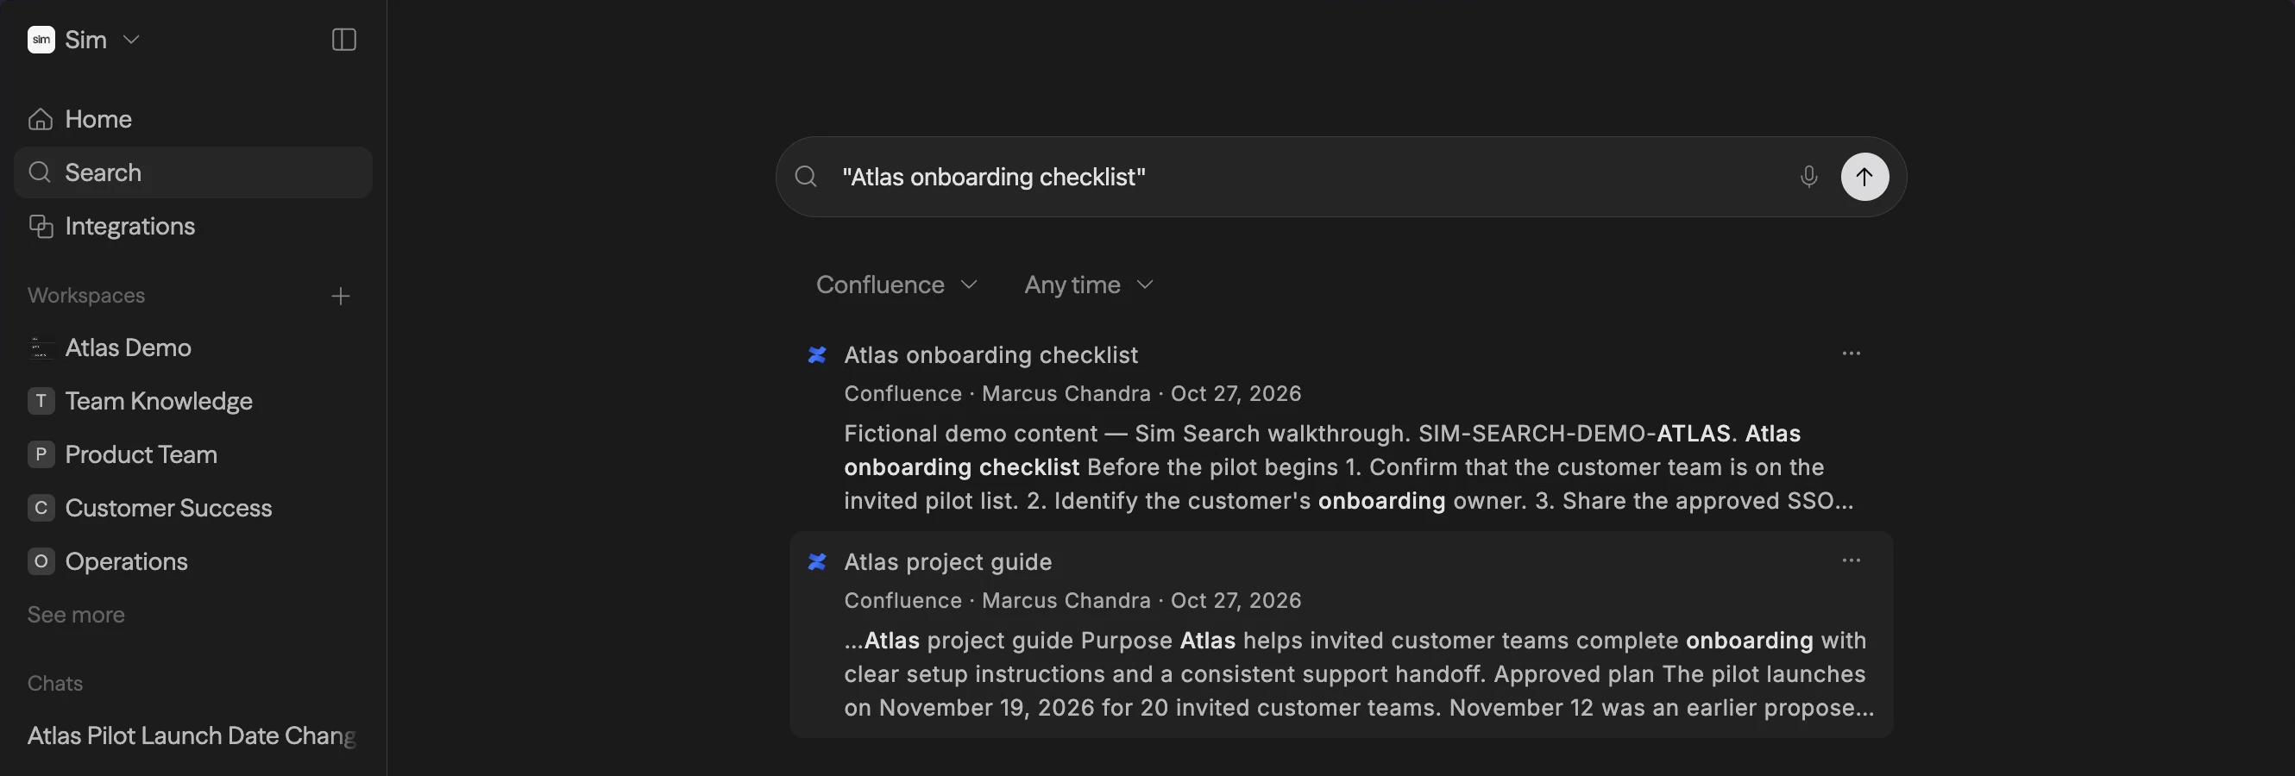Screen dimensions: 2295x776
Task: Click the magnifier icon in search bar
Action: point(807,177)
